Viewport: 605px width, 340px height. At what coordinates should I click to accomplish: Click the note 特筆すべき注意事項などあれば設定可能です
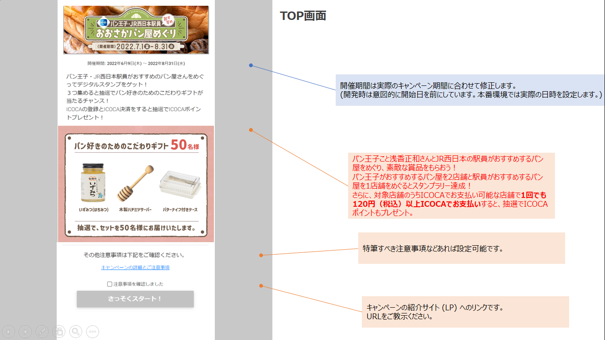point(462,248)
